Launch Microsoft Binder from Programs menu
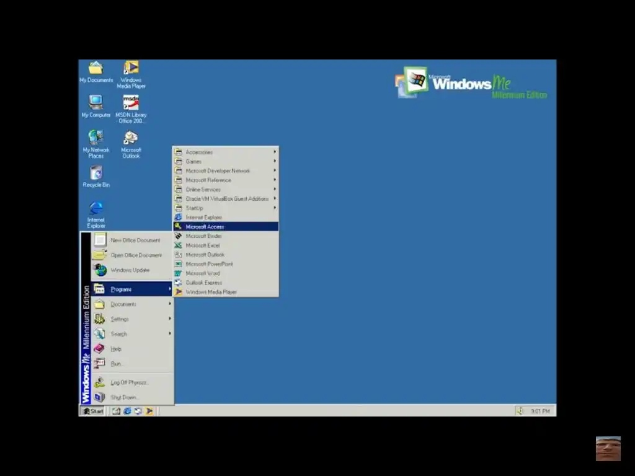 [226, 236]
